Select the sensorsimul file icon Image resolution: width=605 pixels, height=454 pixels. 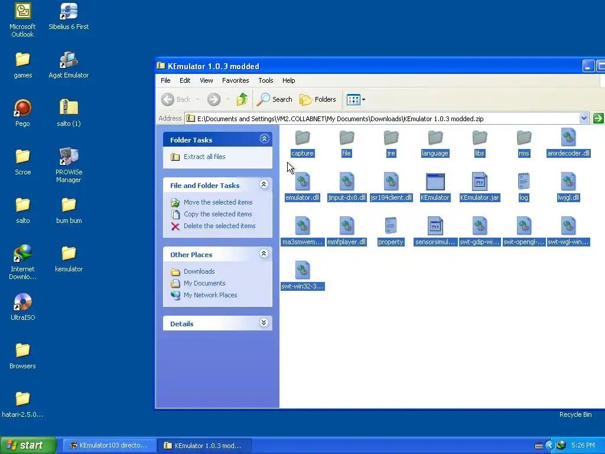tap(435, 226)
